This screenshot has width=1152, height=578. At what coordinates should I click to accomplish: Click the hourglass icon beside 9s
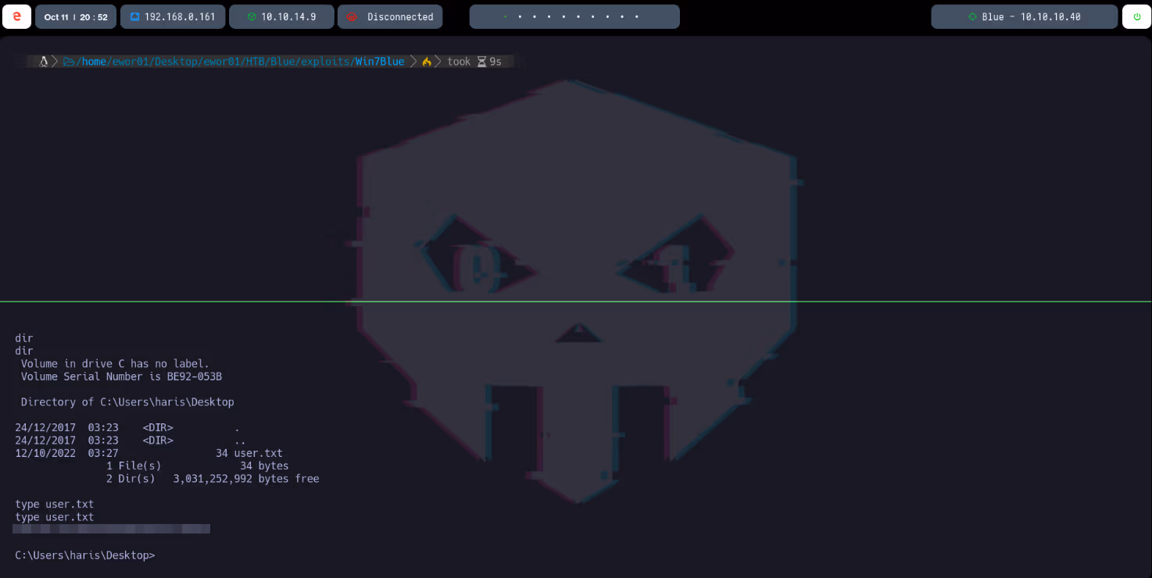click(481, 62)
